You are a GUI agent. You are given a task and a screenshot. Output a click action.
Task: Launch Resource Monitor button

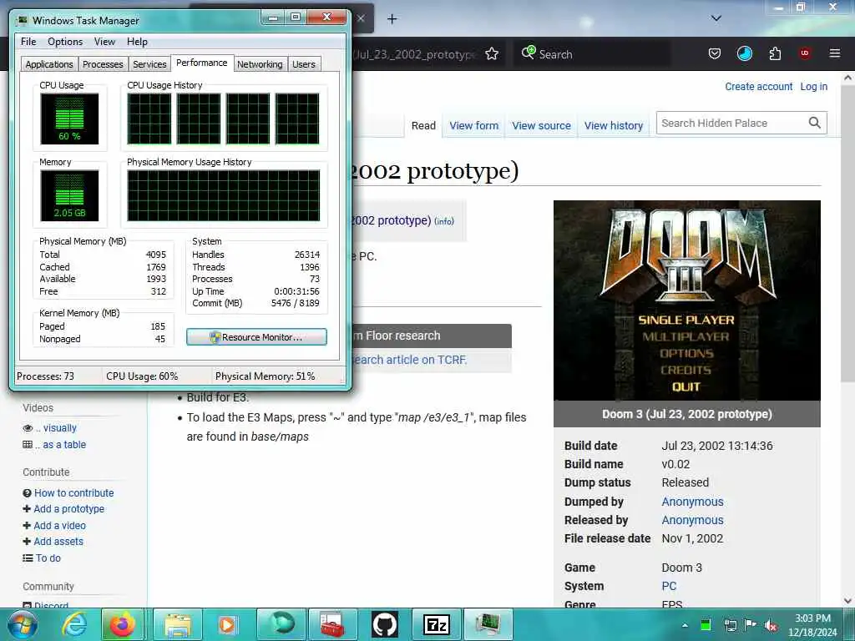[256, 337]
